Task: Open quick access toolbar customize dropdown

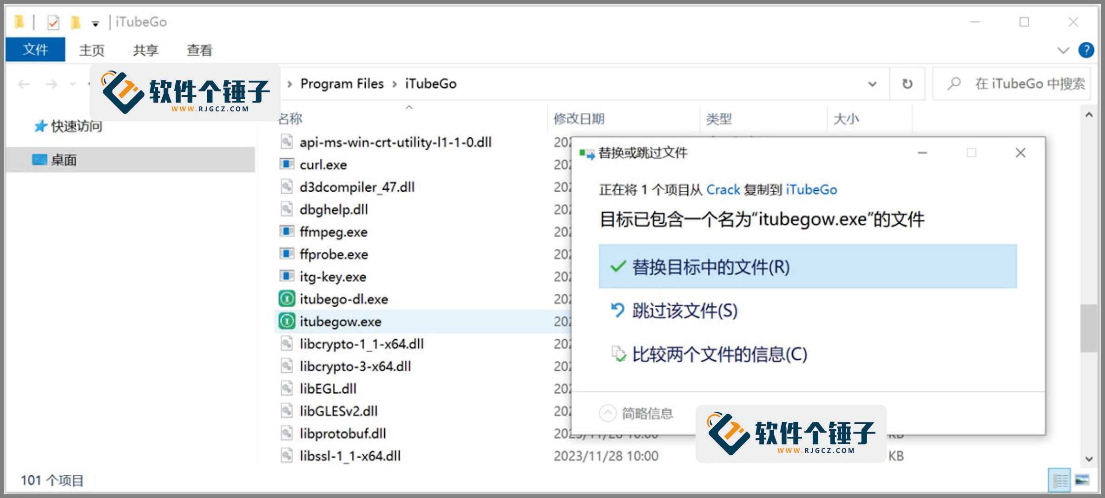Action: [x=95, y=23]
